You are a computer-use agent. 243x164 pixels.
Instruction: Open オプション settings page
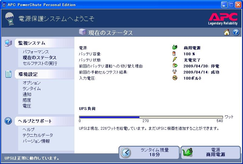pos(32,83)
